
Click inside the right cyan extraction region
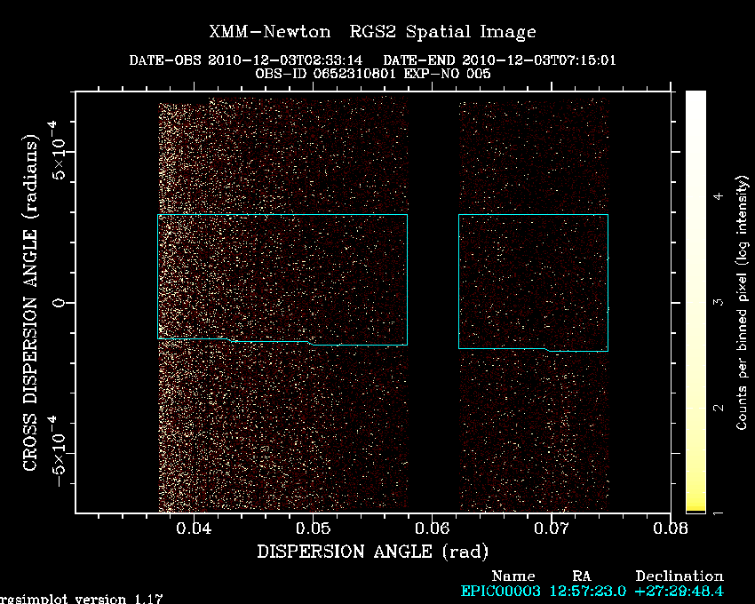[x=533, y=282]
